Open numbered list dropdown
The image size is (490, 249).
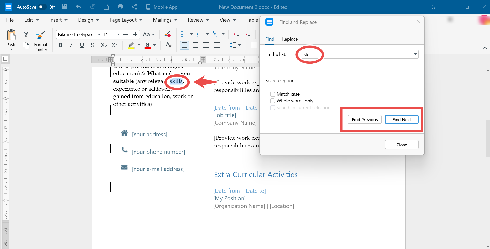click(x=207, y=34)
